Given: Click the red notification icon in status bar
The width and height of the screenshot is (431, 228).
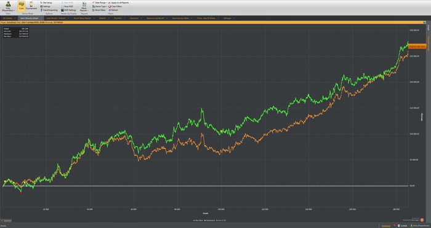Looking at the screenshot, I should [x=395, y=226].
